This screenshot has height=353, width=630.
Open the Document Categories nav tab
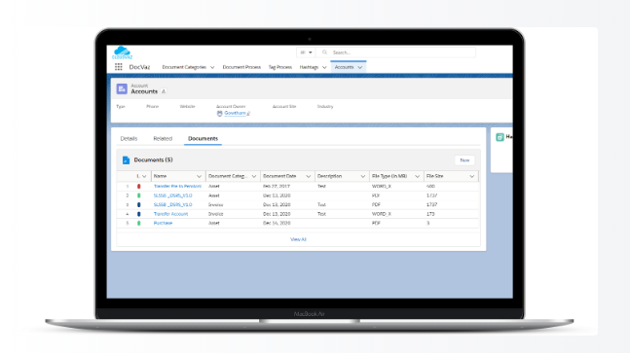[x=184, y=67]
